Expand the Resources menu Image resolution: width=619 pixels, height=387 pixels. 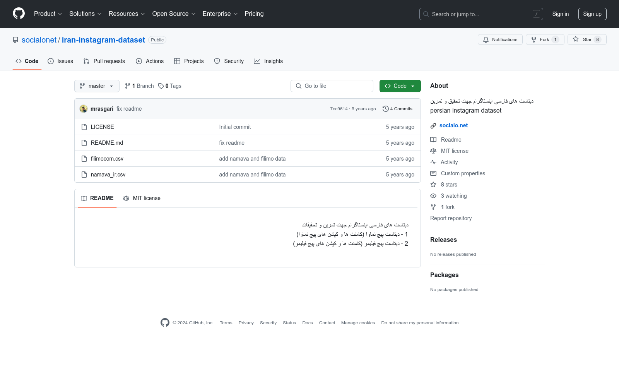(x=127, y=14)
